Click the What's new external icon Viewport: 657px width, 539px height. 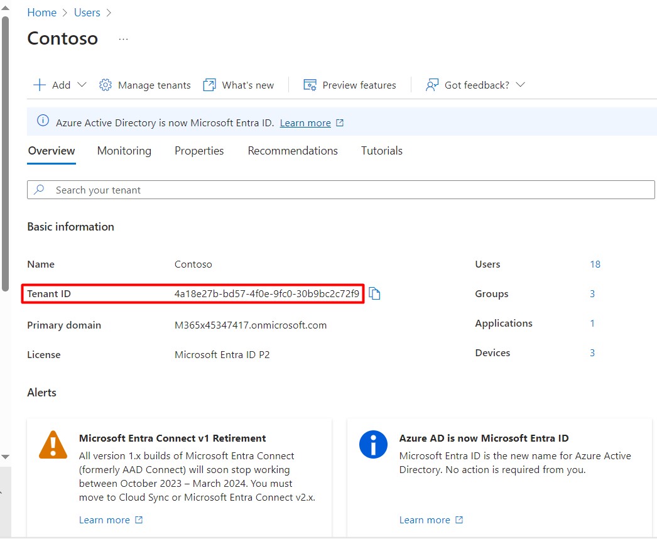point(209,85)
